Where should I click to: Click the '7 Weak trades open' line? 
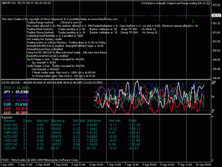[64, 73]
